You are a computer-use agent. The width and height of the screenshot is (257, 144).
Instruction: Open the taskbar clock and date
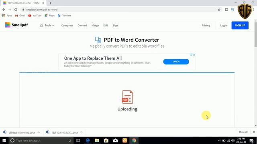(241, 140)
